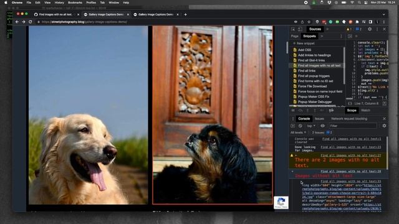The image size is (399, 224).
Task: Click the pretty print braces icon
Action: pos(350,104)
